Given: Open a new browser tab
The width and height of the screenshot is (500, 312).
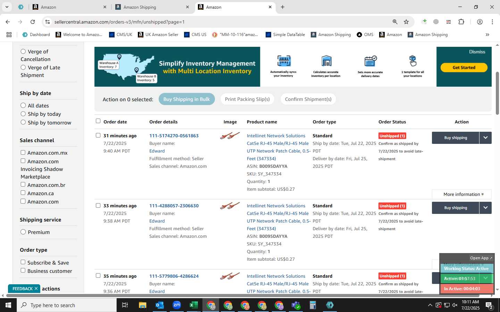Looking at the screenshot, I should tap(283, 7).
